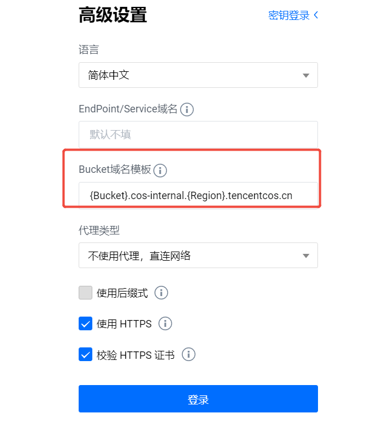Click the chevron beside 密钥登录
Screen dimensions: 371x421
[316, 15]
